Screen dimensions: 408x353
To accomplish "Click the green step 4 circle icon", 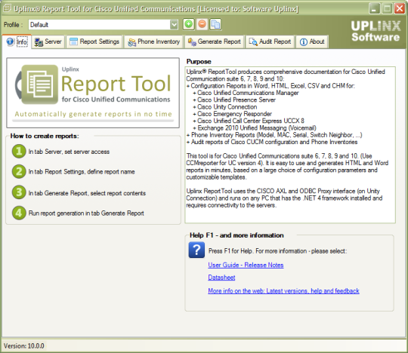I will [x=19, y=213].
